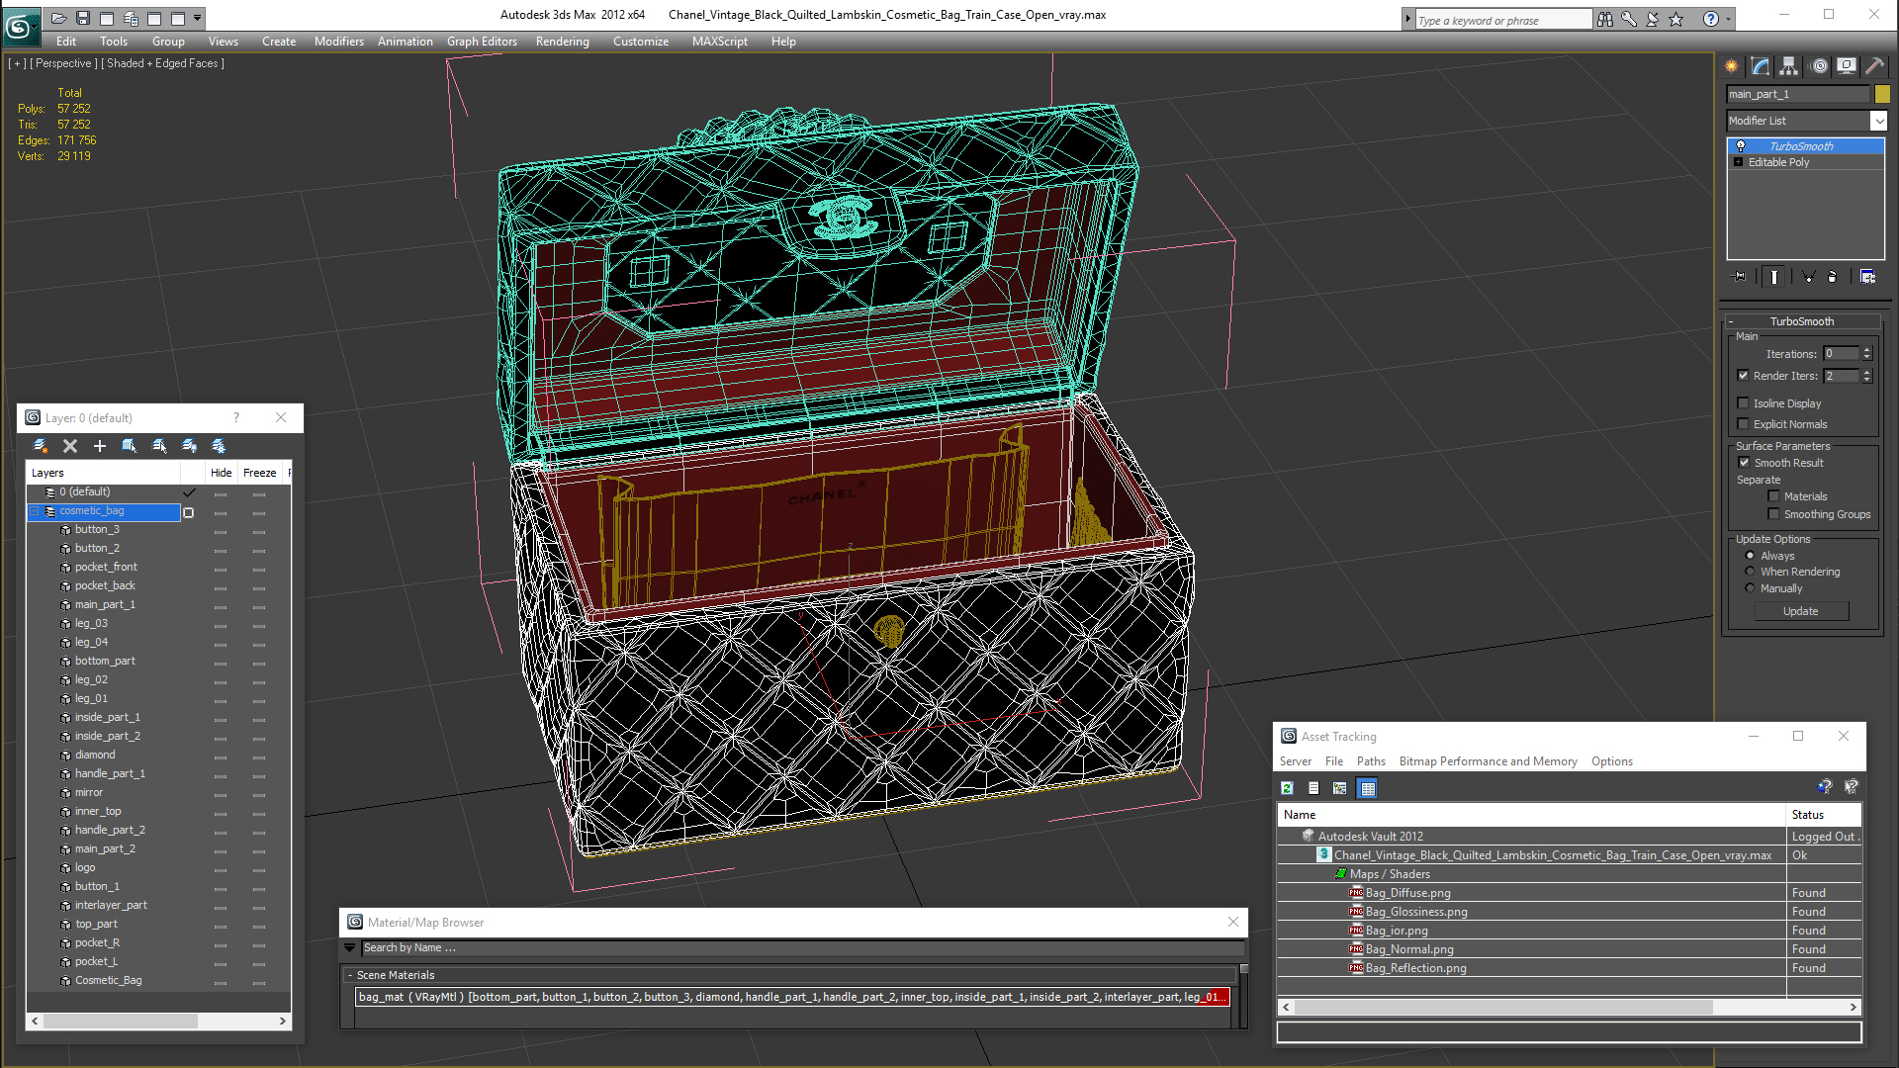Click the favorites star icon in title bar
Screen dimensions: 1899x1068
[1676, 19]
